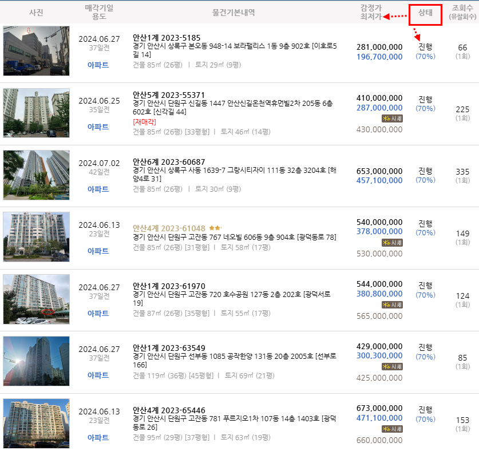This screenshot has height=451, width=479.
Task: Open the KB 시세 badge for 2023-65446
Action: 392,429
